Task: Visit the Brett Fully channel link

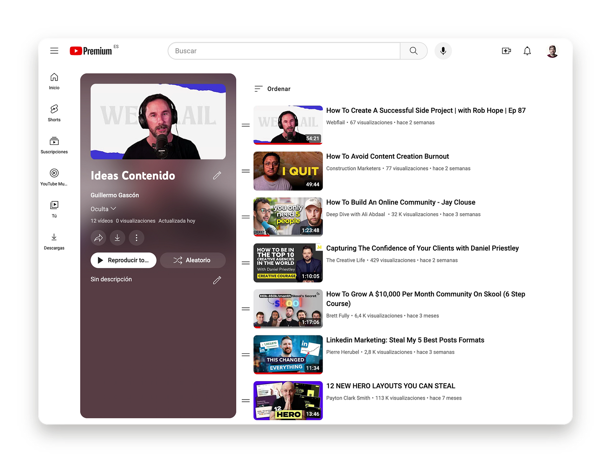Action: 338,316
